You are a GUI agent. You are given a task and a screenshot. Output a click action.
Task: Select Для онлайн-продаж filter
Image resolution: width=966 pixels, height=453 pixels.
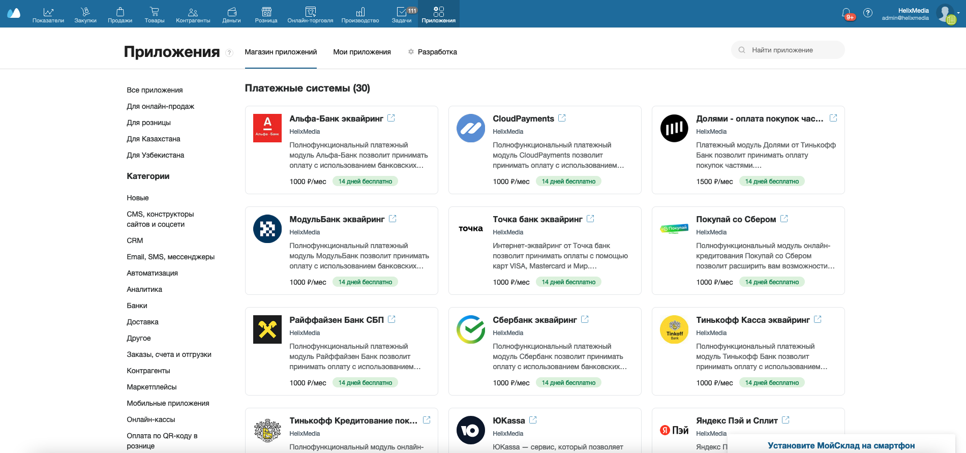coord(161,106)
